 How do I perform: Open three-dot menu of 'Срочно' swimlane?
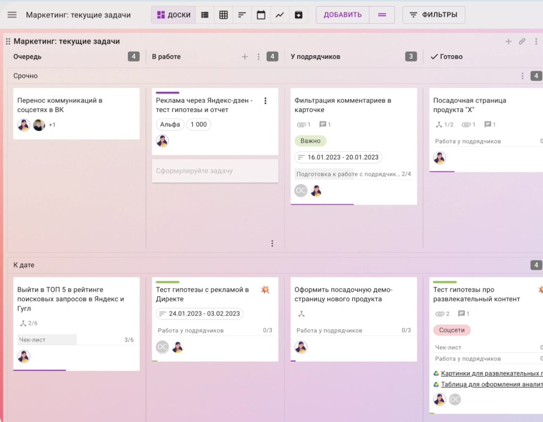point(522,76)
